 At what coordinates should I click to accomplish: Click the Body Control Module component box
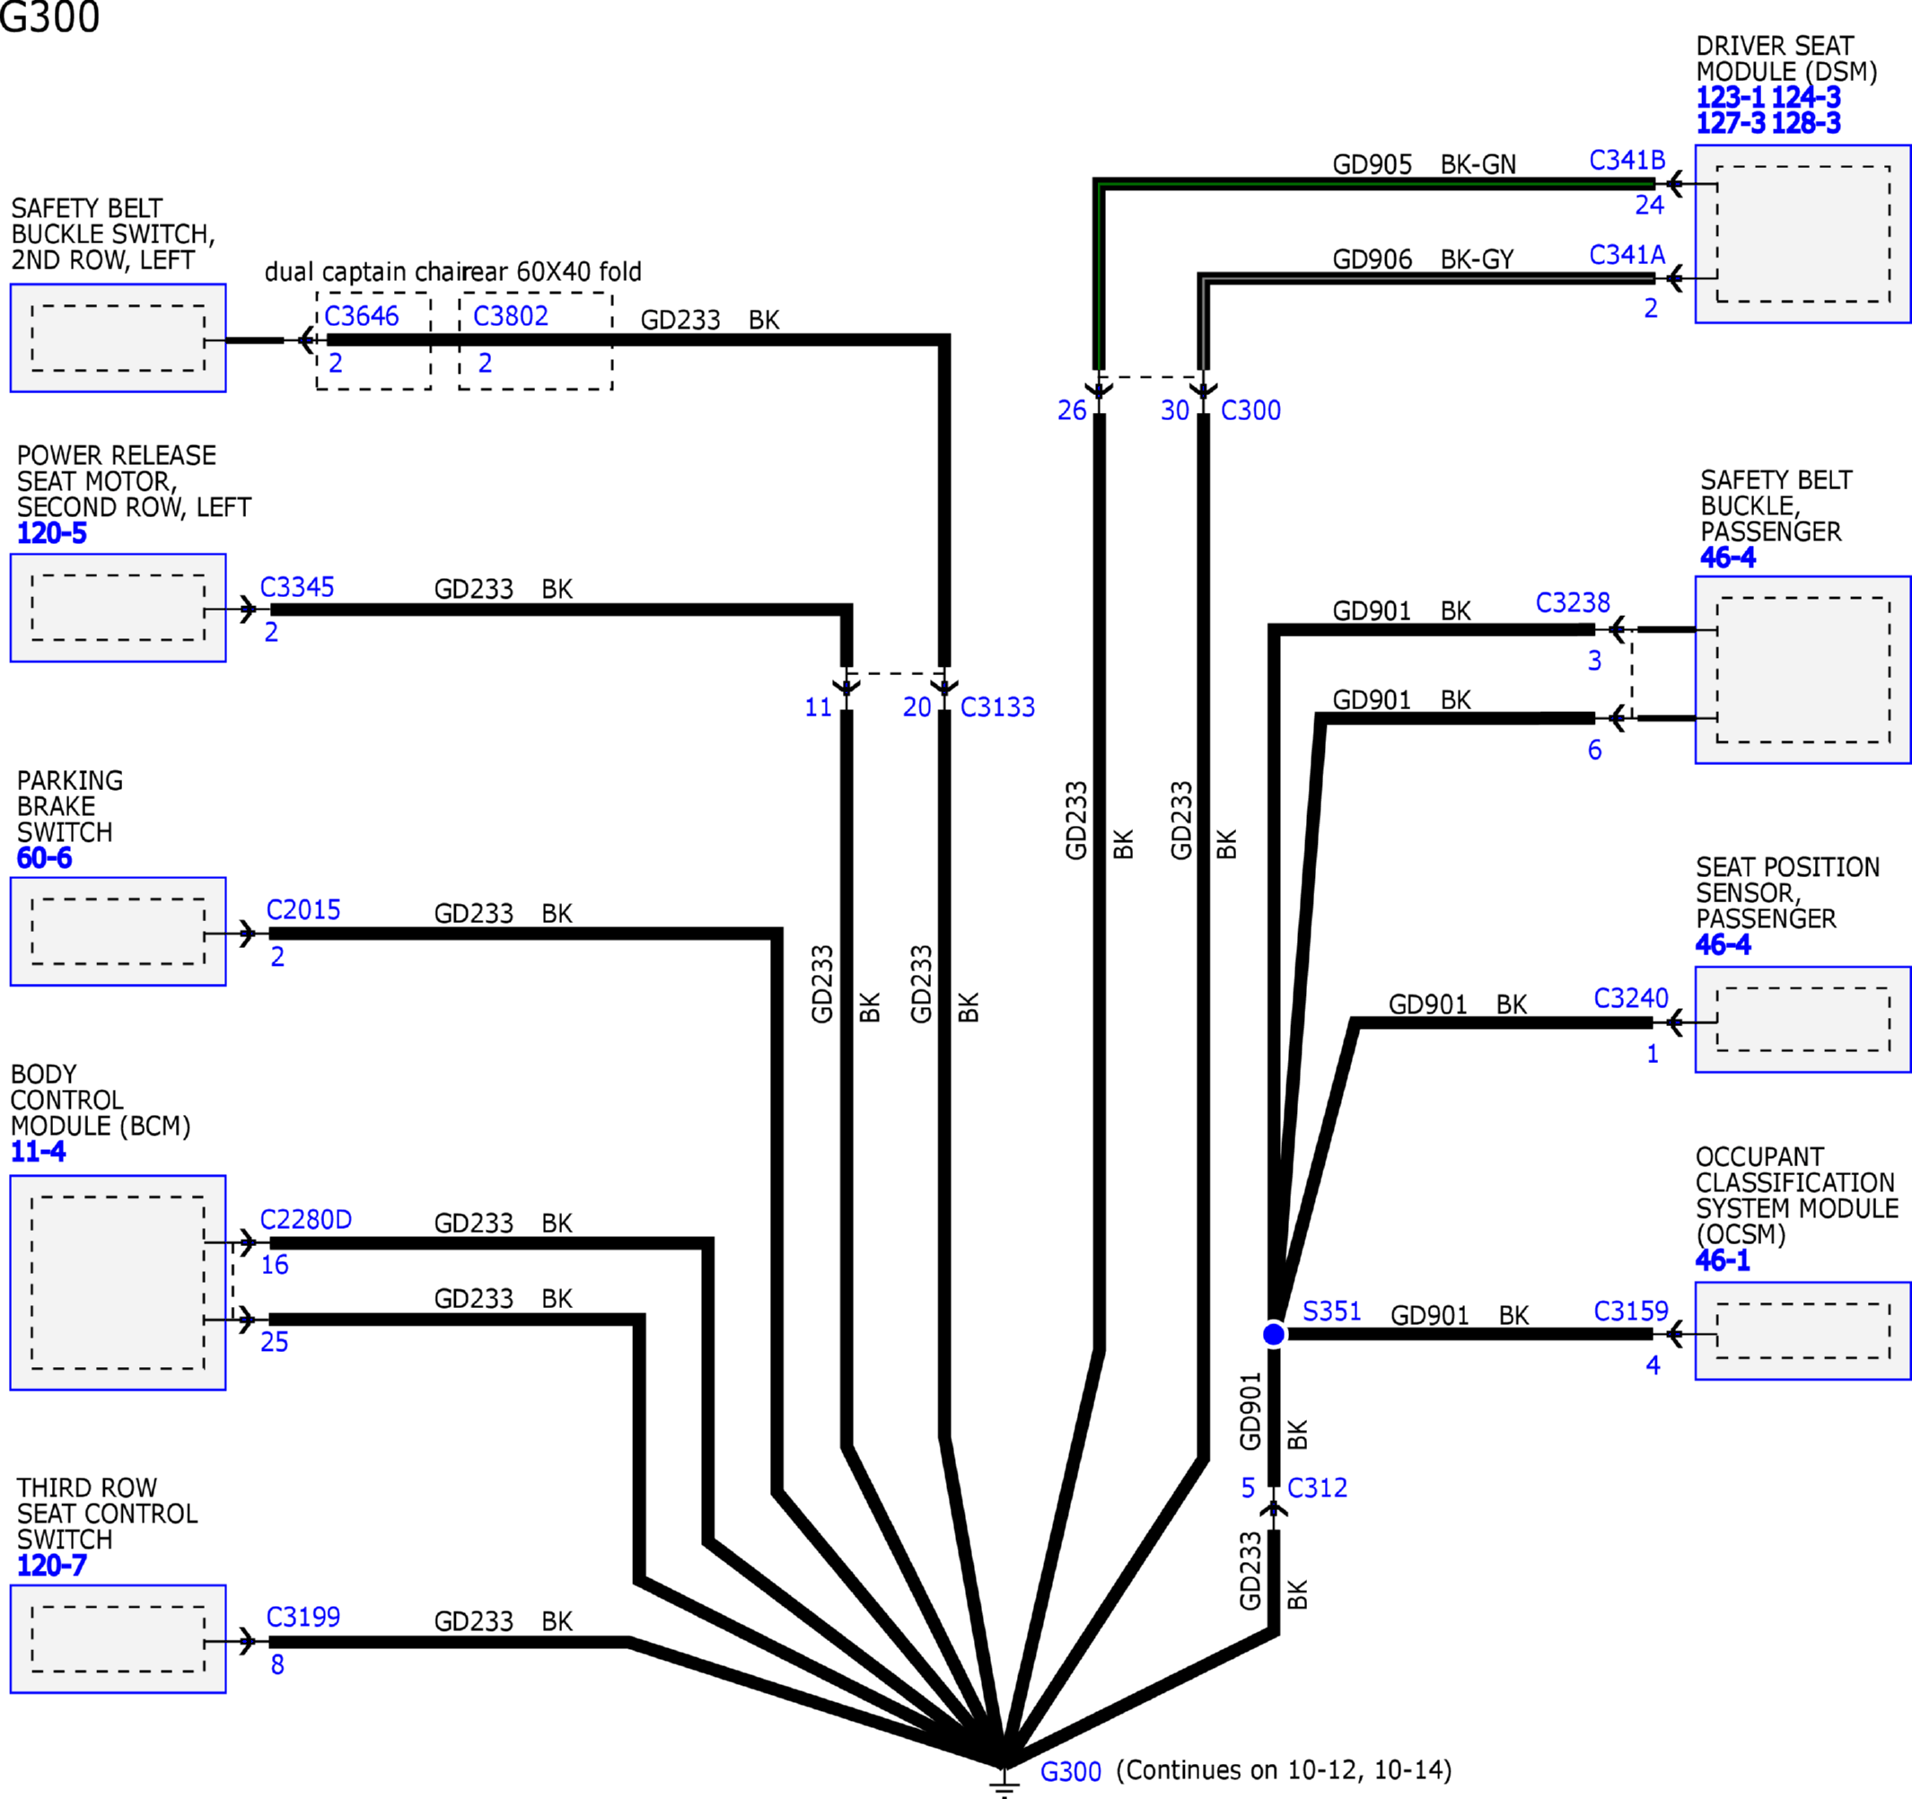pos(118,1283)
